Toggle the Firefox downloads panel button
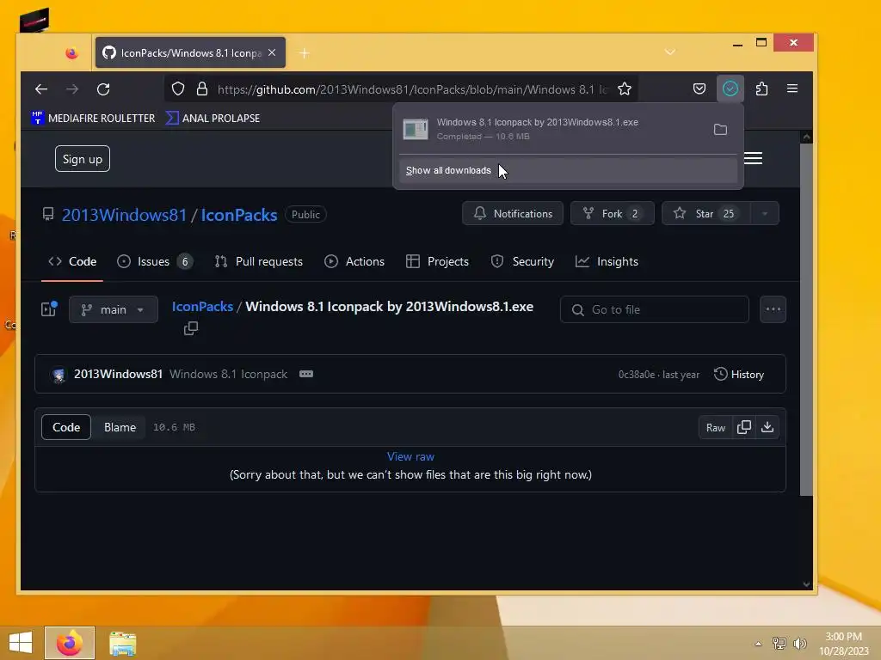The height and width of the screenshot is (660, 881). (x=730, y=89)
